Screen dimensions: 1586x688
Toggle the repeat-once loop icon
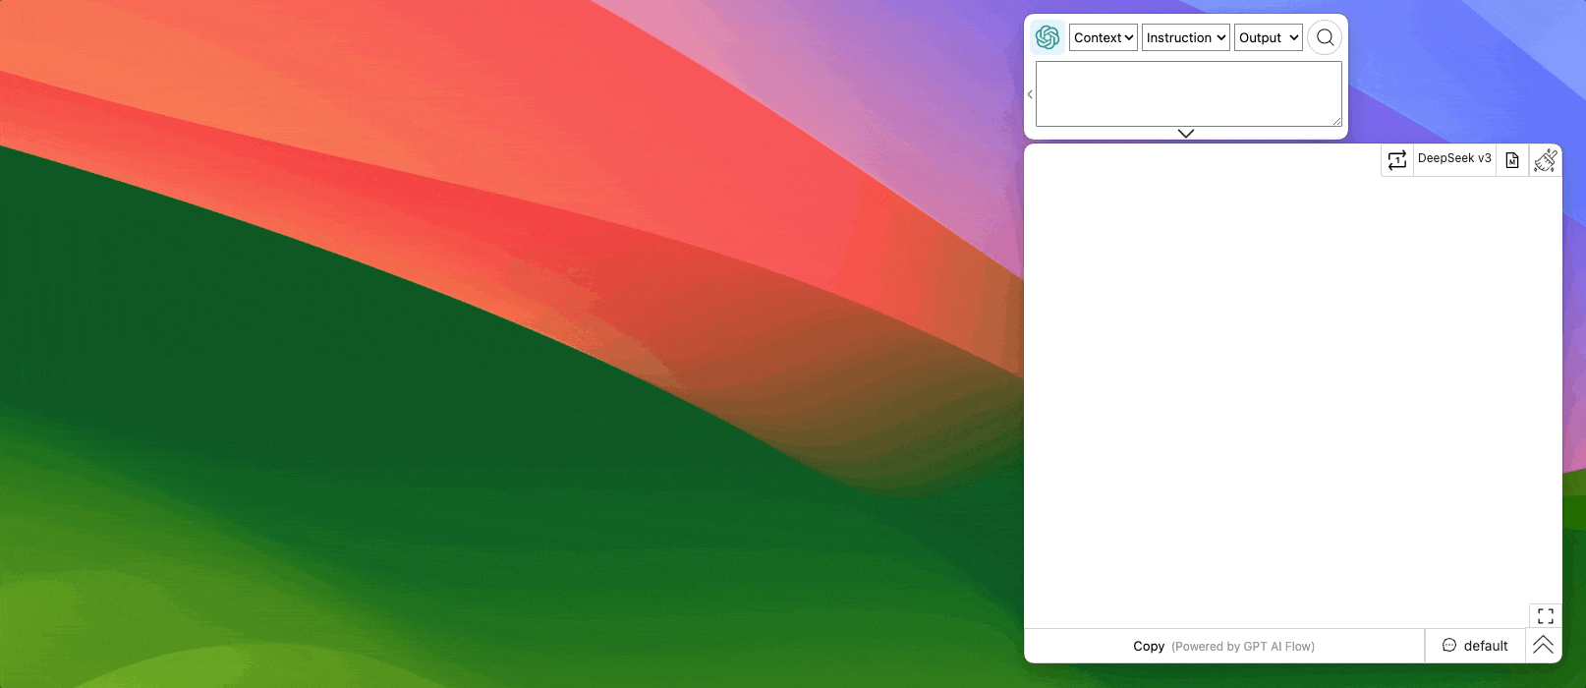coord(1397,160)
